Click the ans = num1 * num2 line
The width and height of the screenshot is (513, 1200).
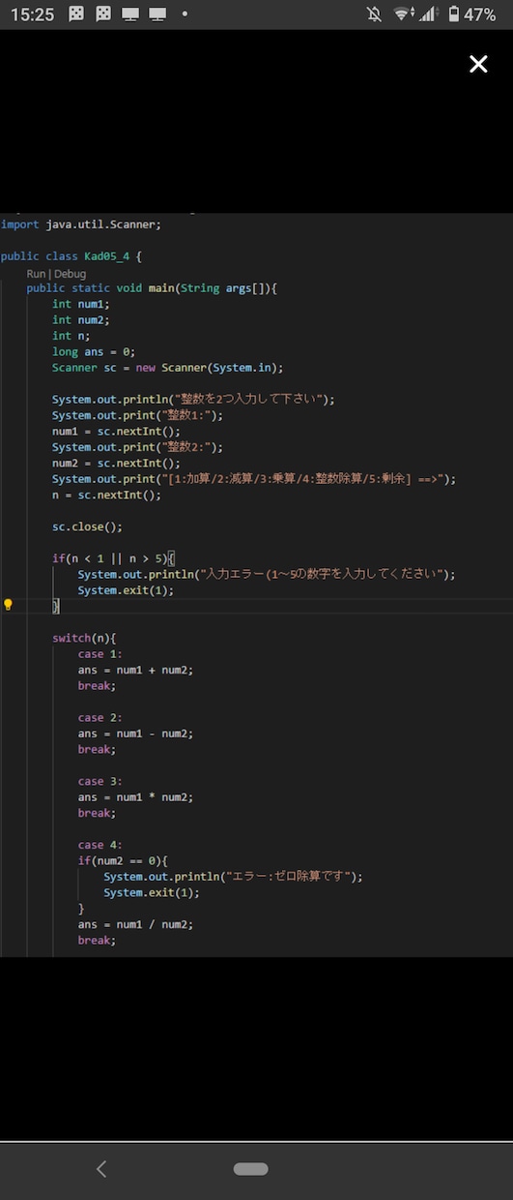135,797
